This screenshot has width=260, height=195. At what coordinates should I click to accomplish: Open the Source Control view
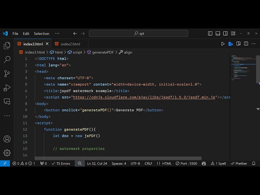(x=7, y=74)
